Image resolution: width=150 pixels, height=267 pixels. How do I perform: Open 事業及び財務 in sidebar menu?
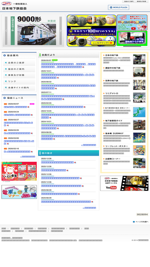[19, 75]
